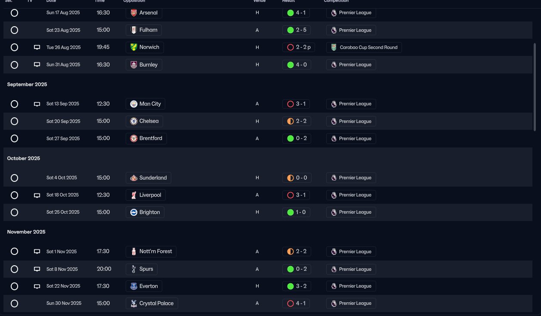Viewport: 541px width, 316px height.
Task: Click the Premier League tag on Chelsea row
Action: click(x=351, y=121)
